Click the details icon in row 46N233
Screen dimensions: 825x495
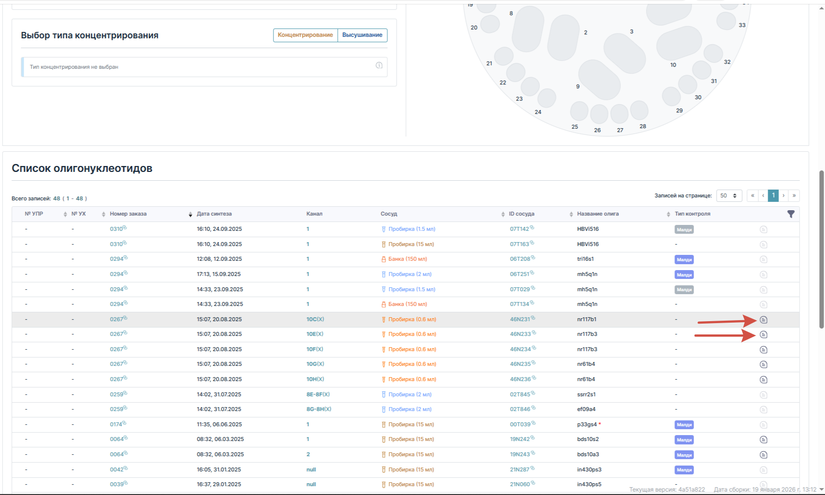click(x=763, y=334)
